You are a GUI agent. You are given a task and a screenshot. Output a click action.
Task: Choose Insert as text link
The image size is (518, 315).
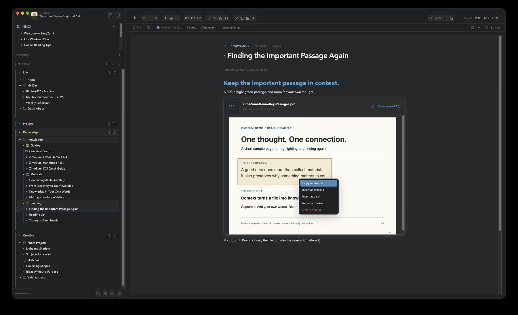319,190
